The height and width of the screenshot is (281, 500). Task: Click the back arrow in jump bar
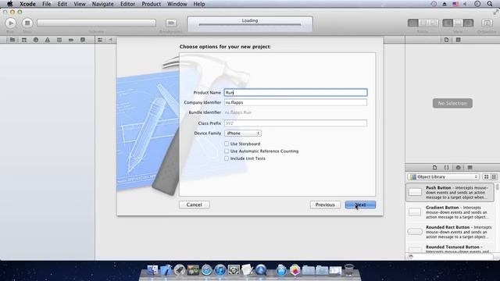point(111,40)
